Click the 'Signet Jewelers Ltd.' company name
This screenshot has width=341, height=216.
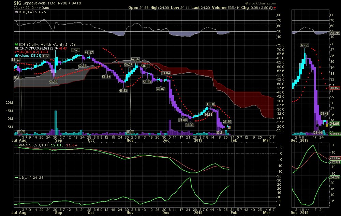click(40, 3)
